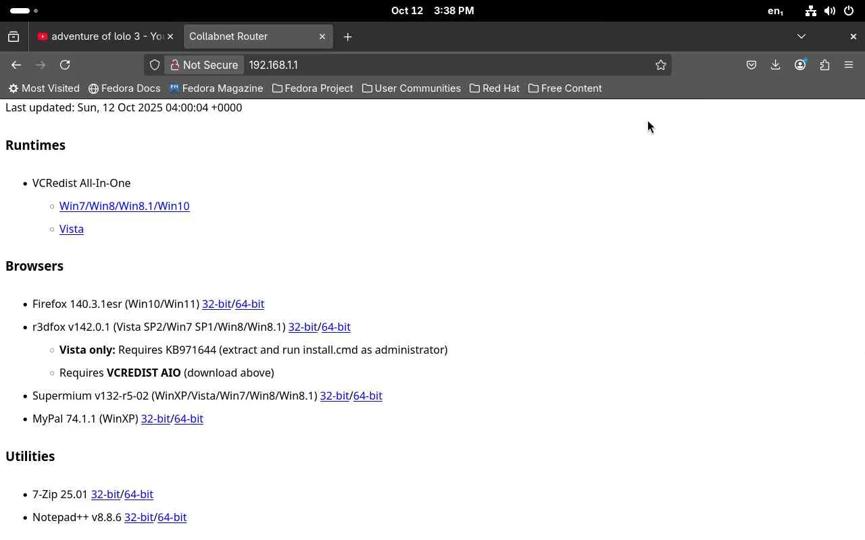Open the Firefox application menu
This screenshot has height=540, width=865.
[849, 65]
